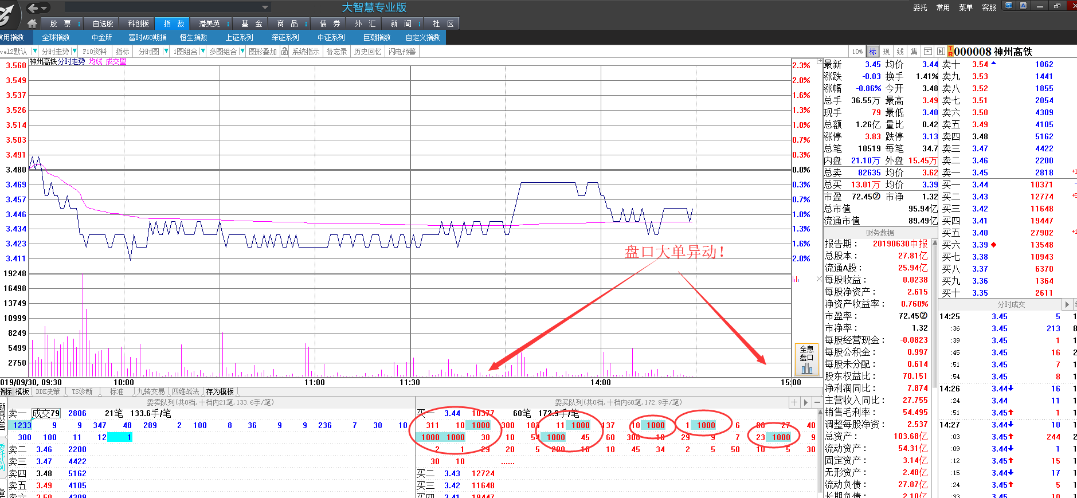Viewport: 1077px width, 498px height.
Task: Click the font 'A' icon in title bar
Action: [1023, 6]
